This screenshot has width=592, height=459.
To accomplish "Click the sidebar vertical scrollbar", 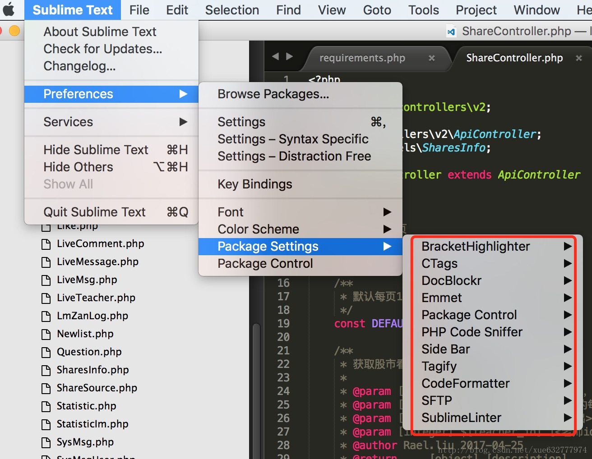I will pos(256,390).
